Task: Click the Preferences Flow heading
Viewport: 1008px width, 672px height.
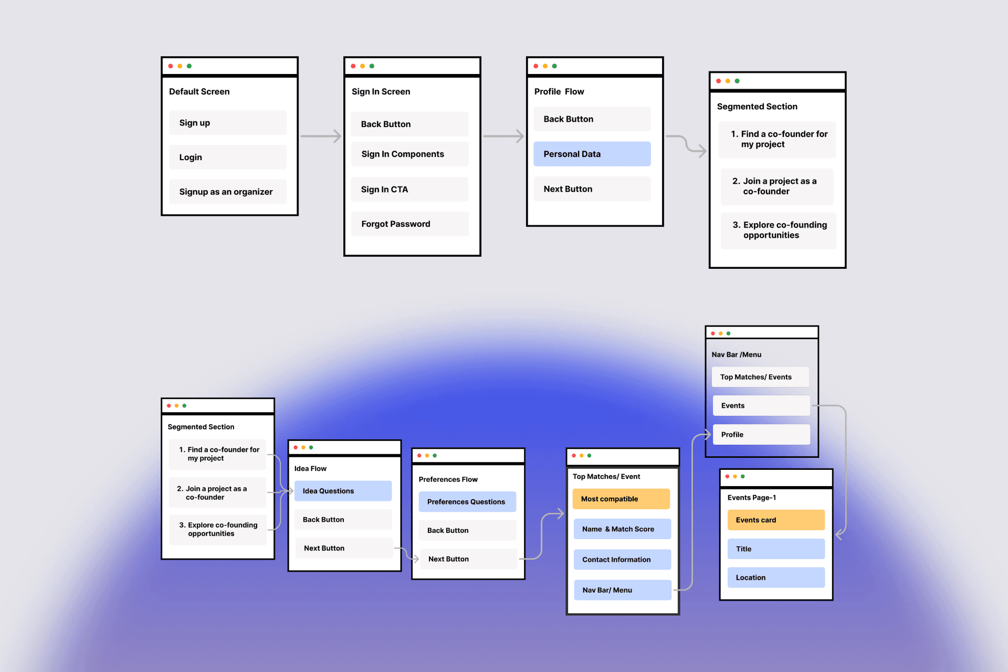Action: click(448, 479)
